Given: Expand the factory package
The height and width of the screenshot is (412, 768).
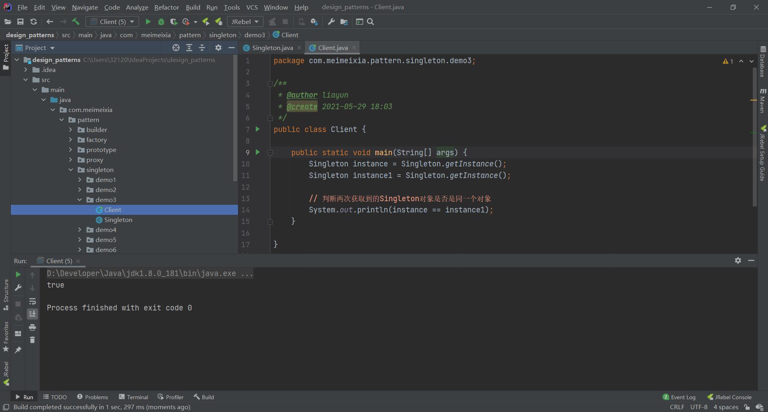Looking at the screenshot, I should 71,140.
